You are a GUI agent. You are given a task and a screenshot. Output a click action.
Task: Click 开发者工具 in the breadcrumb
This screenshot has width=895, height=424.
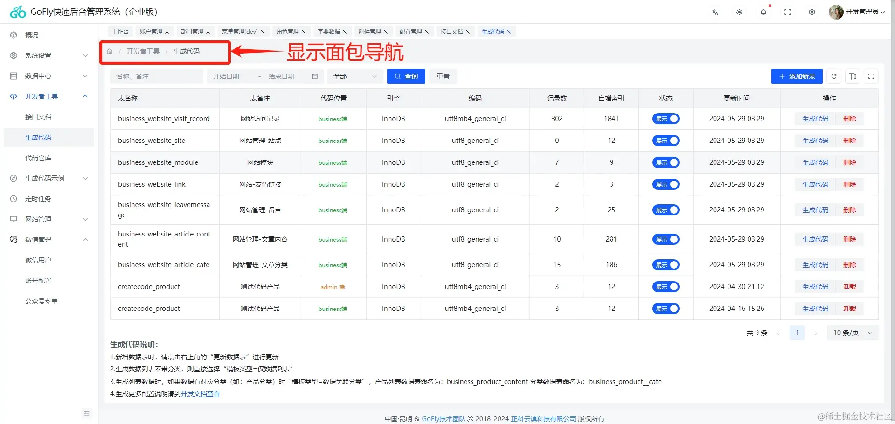(x=143, y=51)
